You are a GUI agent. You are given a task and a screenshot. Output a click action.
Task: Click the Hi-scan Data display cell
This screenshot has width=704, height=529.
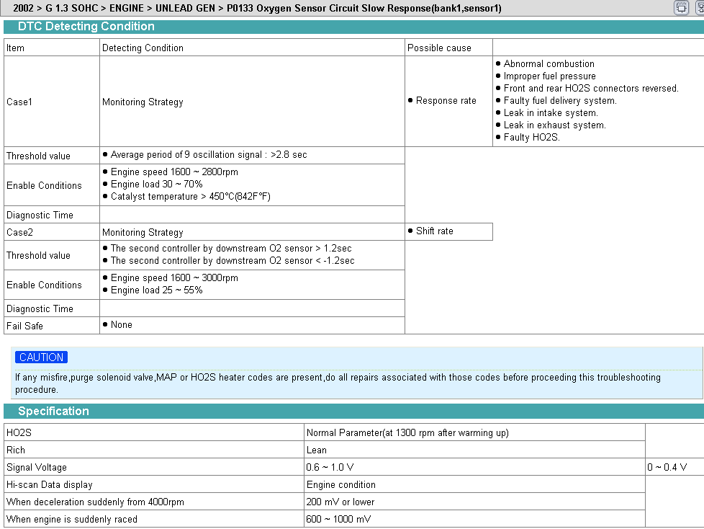coord(50,484)
